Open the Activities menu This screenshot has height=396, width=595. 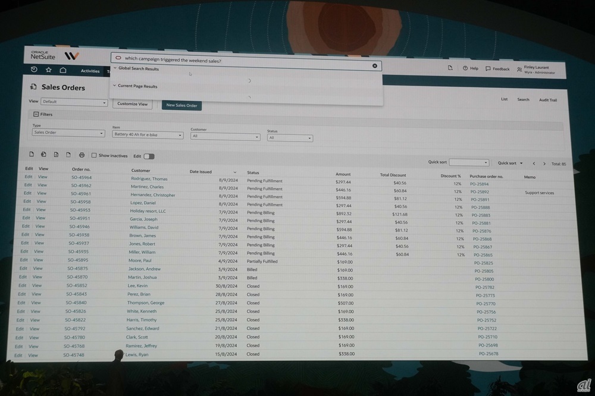90,71
